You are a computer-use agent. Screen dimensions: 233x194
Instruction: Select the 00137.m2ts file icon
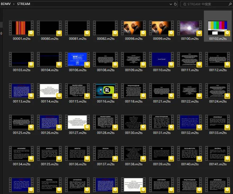point(106,154)
